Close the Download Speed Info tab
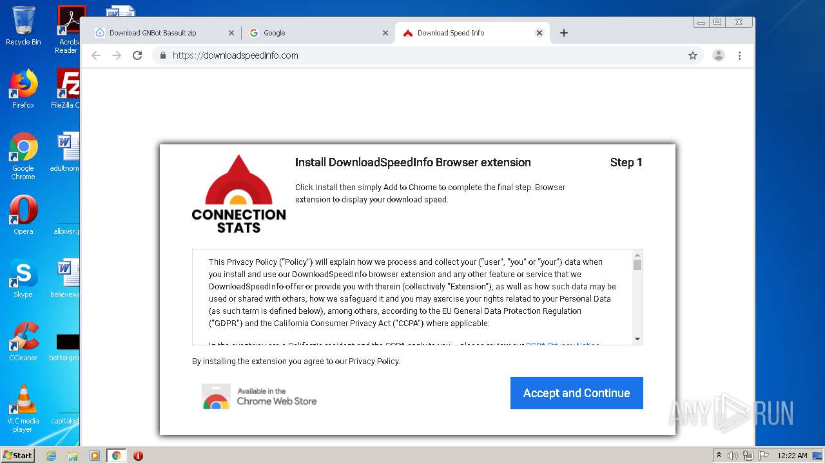 [539, 33]
